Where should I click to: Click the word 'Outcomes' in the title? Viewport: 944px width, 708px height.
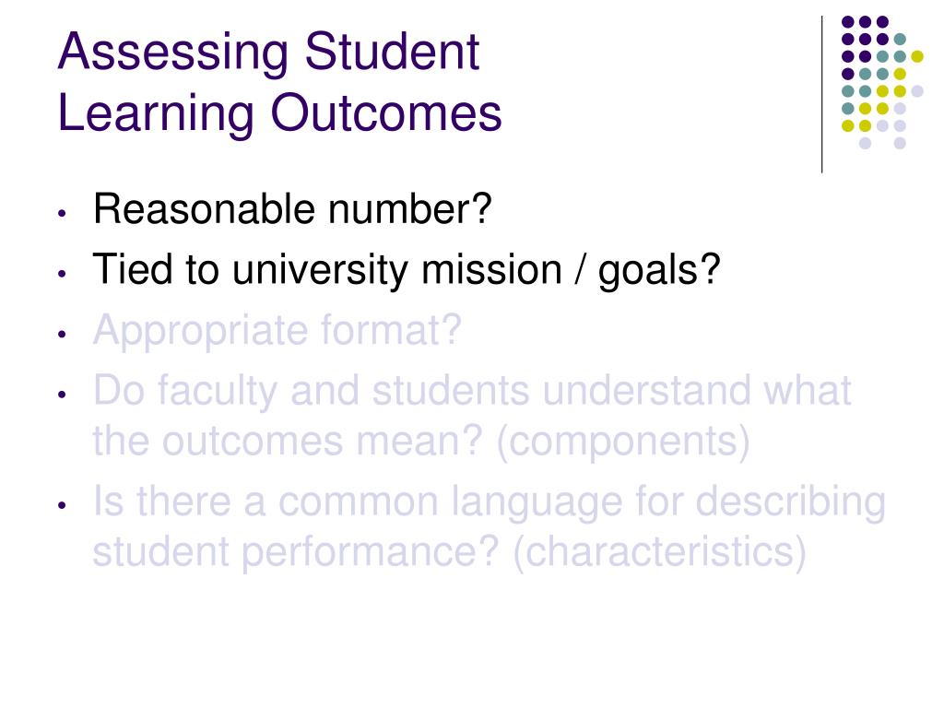pyautogui.click(x=386, y=112)
